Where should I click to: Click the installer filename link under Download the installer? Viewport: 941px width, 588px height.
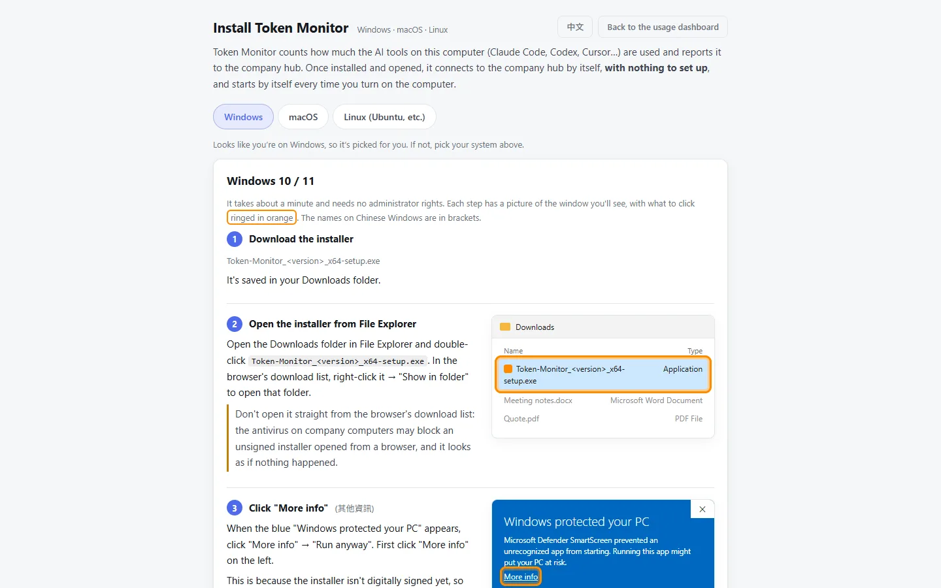[303, 261]
